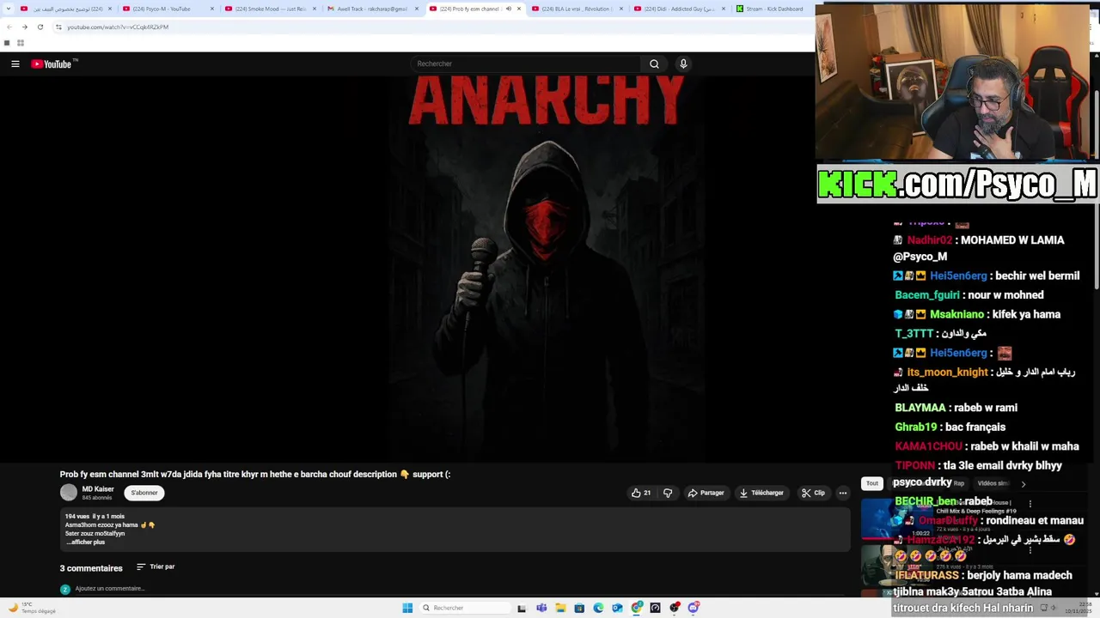Click the Ajoutez un commentaire field
Screen dimensions: 1100x618
[x=110, y=589]
